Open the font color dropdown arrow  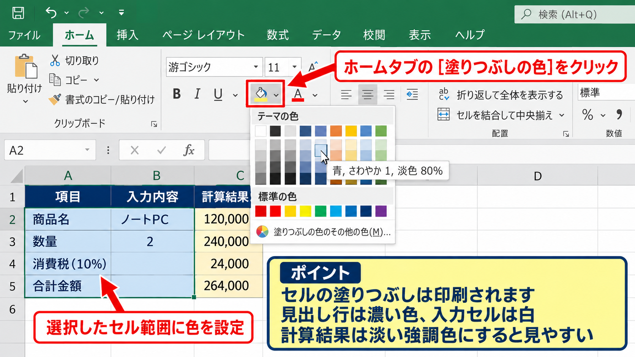point(315,95)
